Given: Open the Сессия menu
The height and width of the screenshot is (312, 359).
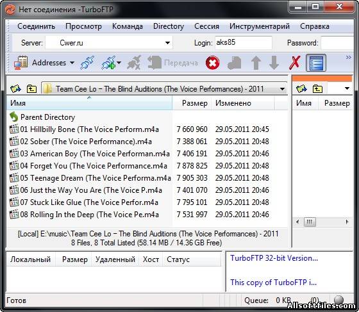Looking at the screenshot, I should tap(206, 26).
